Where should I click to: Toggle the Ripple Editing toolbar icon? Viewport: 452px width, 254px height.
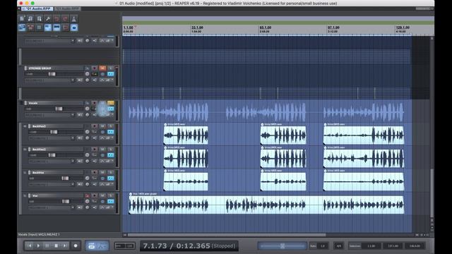(x=40, y=28)
